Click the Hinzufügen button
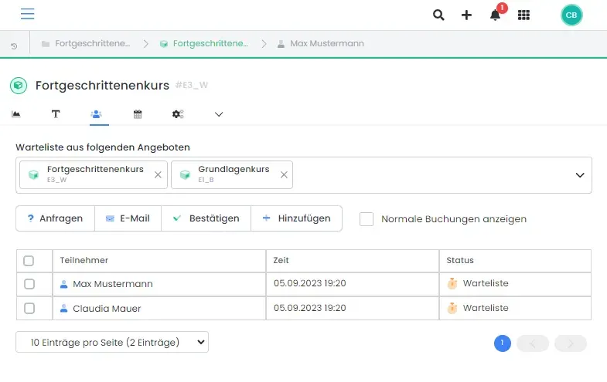The height and width of the screenshot is (382, 607). click(296, 218)
